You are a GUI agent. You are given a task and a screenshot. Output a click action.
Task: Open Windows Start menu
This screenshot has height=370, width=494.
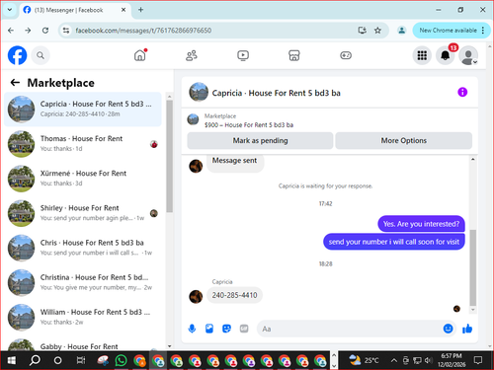[12, 360]
